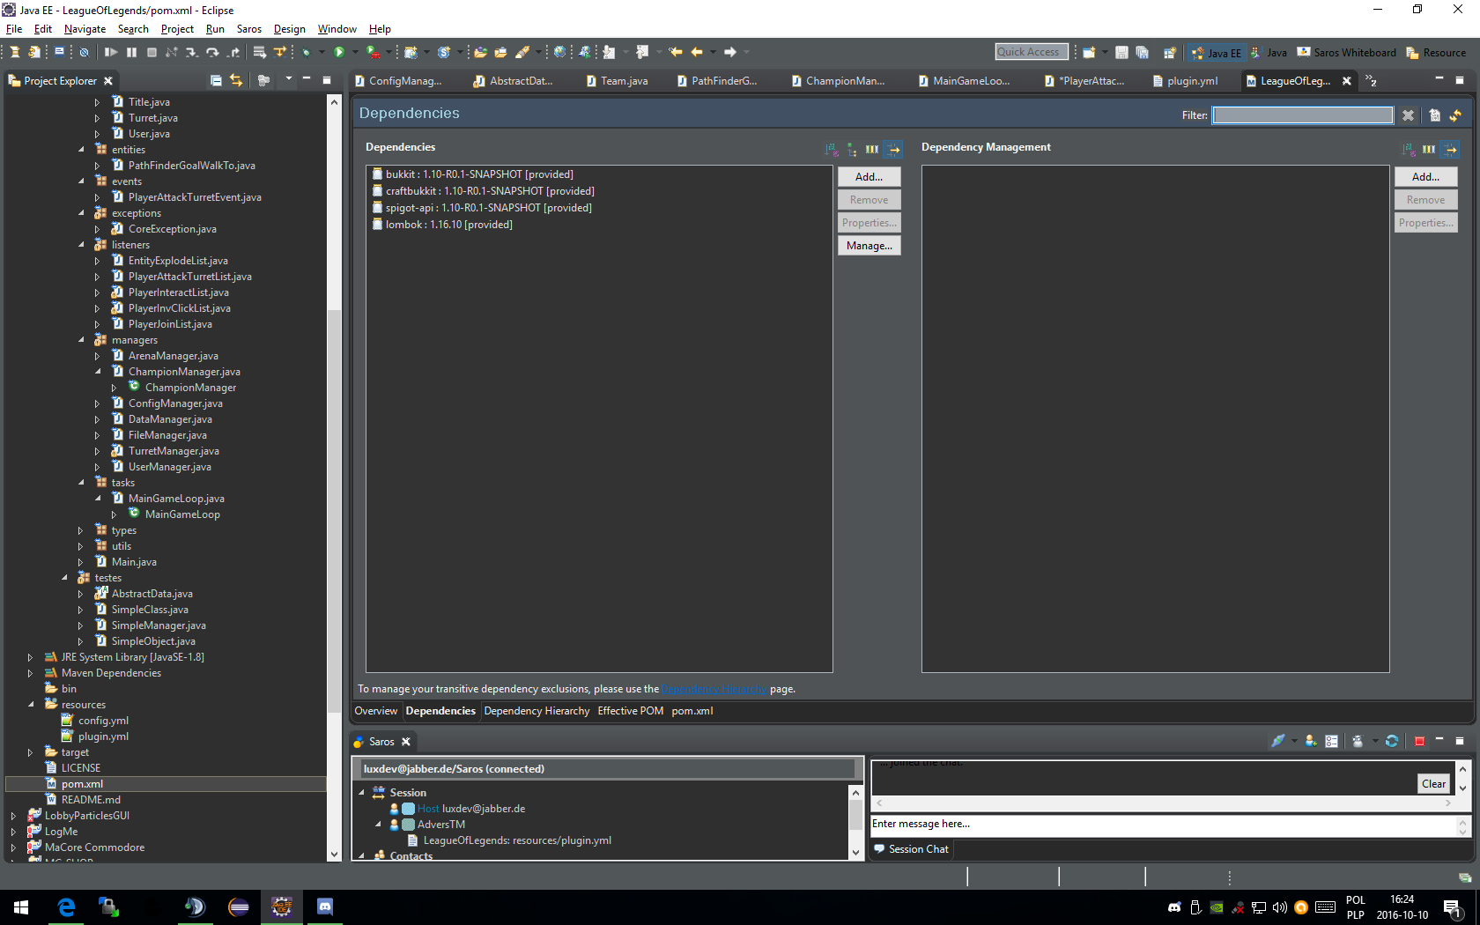Click the Add Contact icon in Saros
The height and width of the screenshot is (925, 1480).
[1311, 742]
